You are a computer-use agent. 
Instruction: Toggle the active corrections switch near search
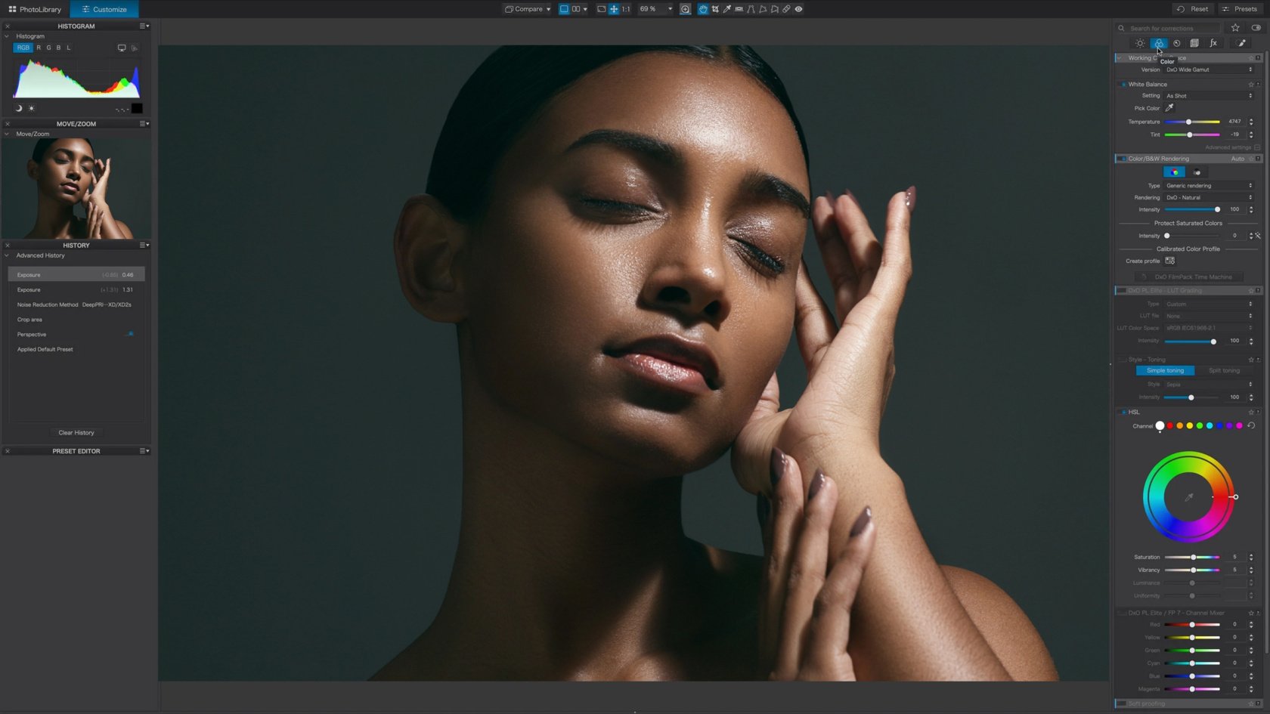click(1256, 28)
